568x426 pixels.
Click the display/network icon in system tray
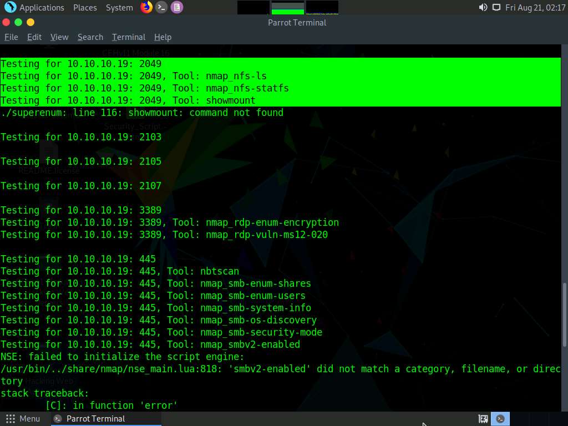coord(496,7)
